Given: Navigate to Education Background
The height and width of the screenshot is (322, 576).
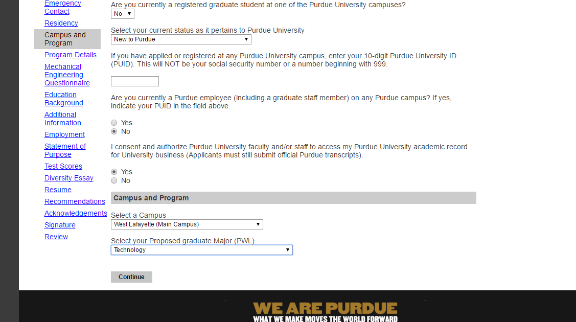Looking at the screenshot, I should point(64,99).
